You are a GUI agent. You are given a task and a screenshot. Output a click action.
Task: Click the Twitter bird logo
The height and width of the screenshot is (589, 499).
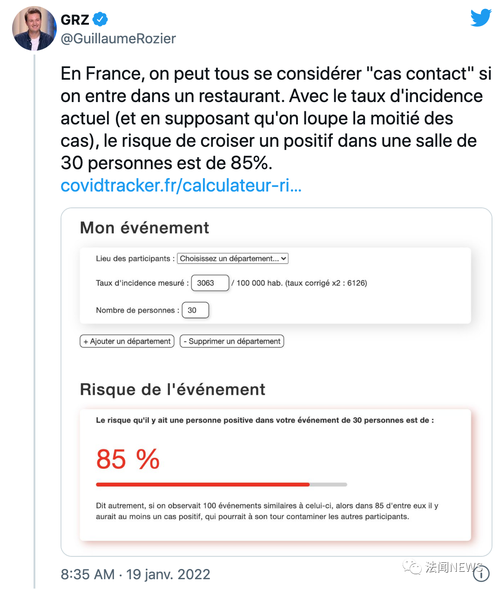coord(481,18)
